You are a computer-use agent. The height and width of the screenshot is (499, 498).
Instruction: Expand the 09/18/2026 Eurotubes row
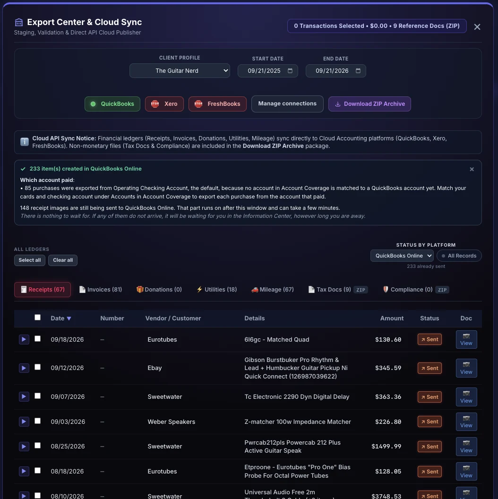[24, 340]
